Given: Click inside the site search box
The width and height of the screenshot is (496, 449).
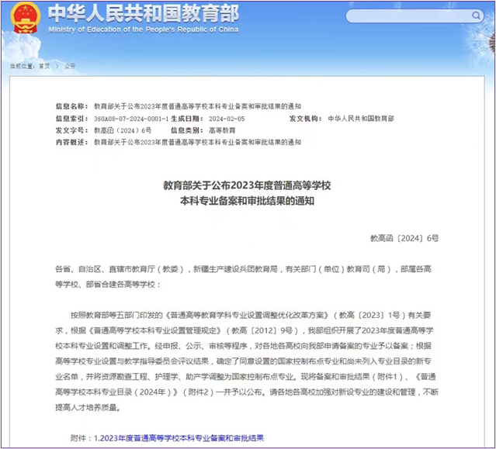Looking at the screenshot, I should [411, 16].
